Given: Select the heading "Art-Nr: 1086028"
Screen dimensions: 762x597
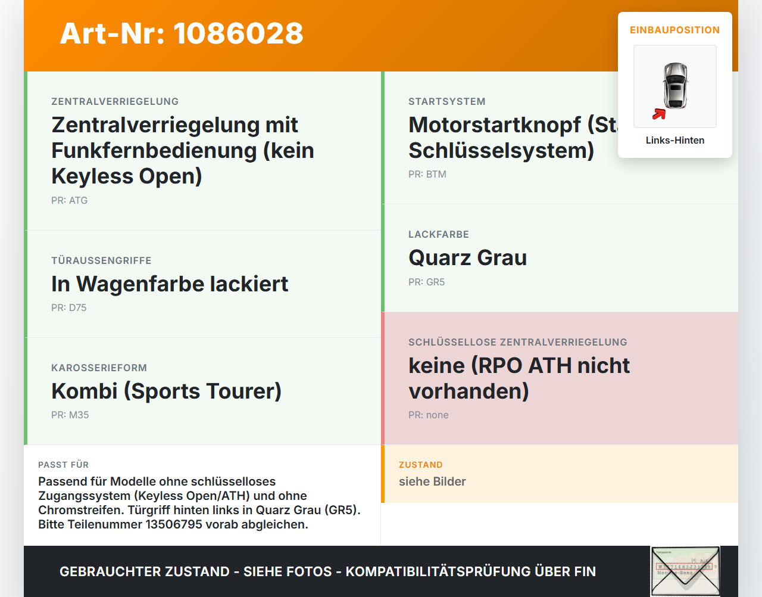Looking at the screenshot, I should 182,33.
